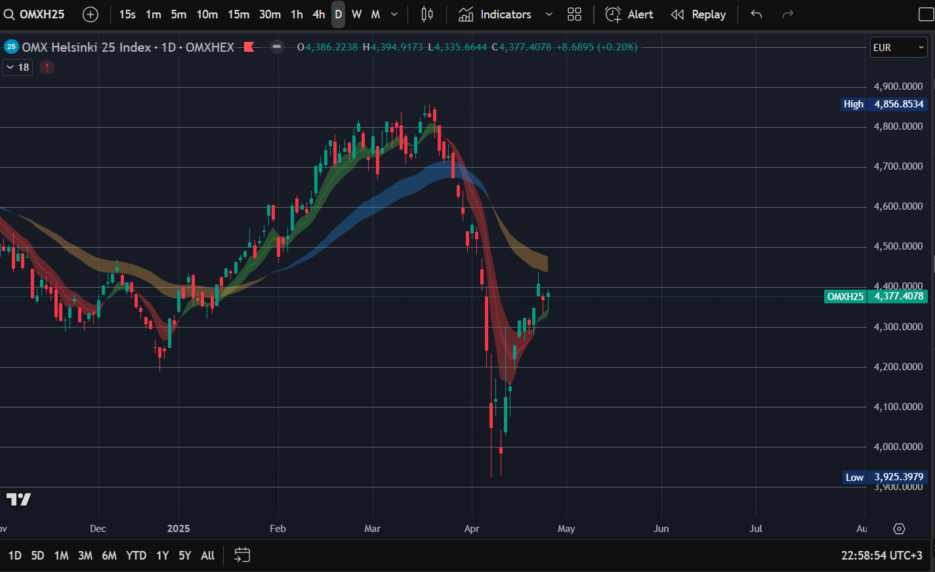This screenshot has height=572, width=935.
Task: Select the 4h timeframe
Action: coord(318,14)
